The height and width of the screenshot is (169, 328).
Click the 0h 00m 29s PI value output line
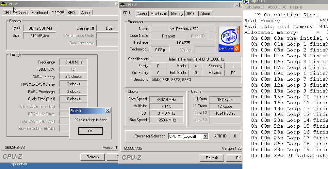point(289,156)
